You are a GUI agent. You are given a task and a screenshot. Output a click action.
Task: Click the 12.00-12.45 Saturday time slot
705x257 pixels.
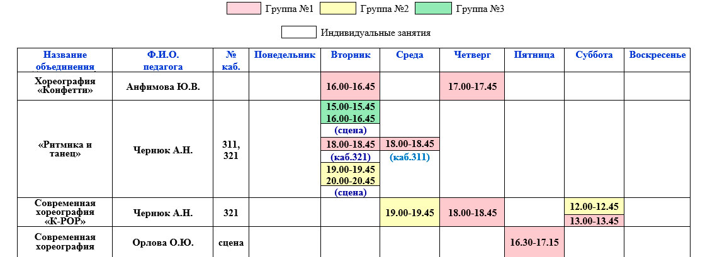tap(594, 207)
